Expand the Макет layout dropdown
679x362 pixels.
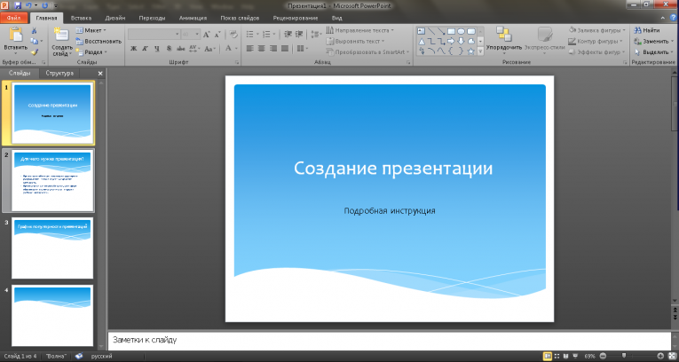(x=91, y=31)
